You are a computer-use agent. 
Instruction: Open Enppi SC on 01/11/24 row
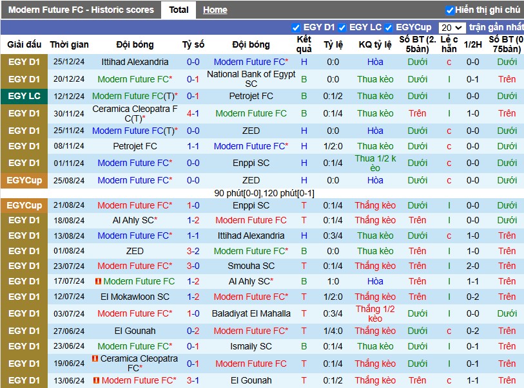point(251,163)
